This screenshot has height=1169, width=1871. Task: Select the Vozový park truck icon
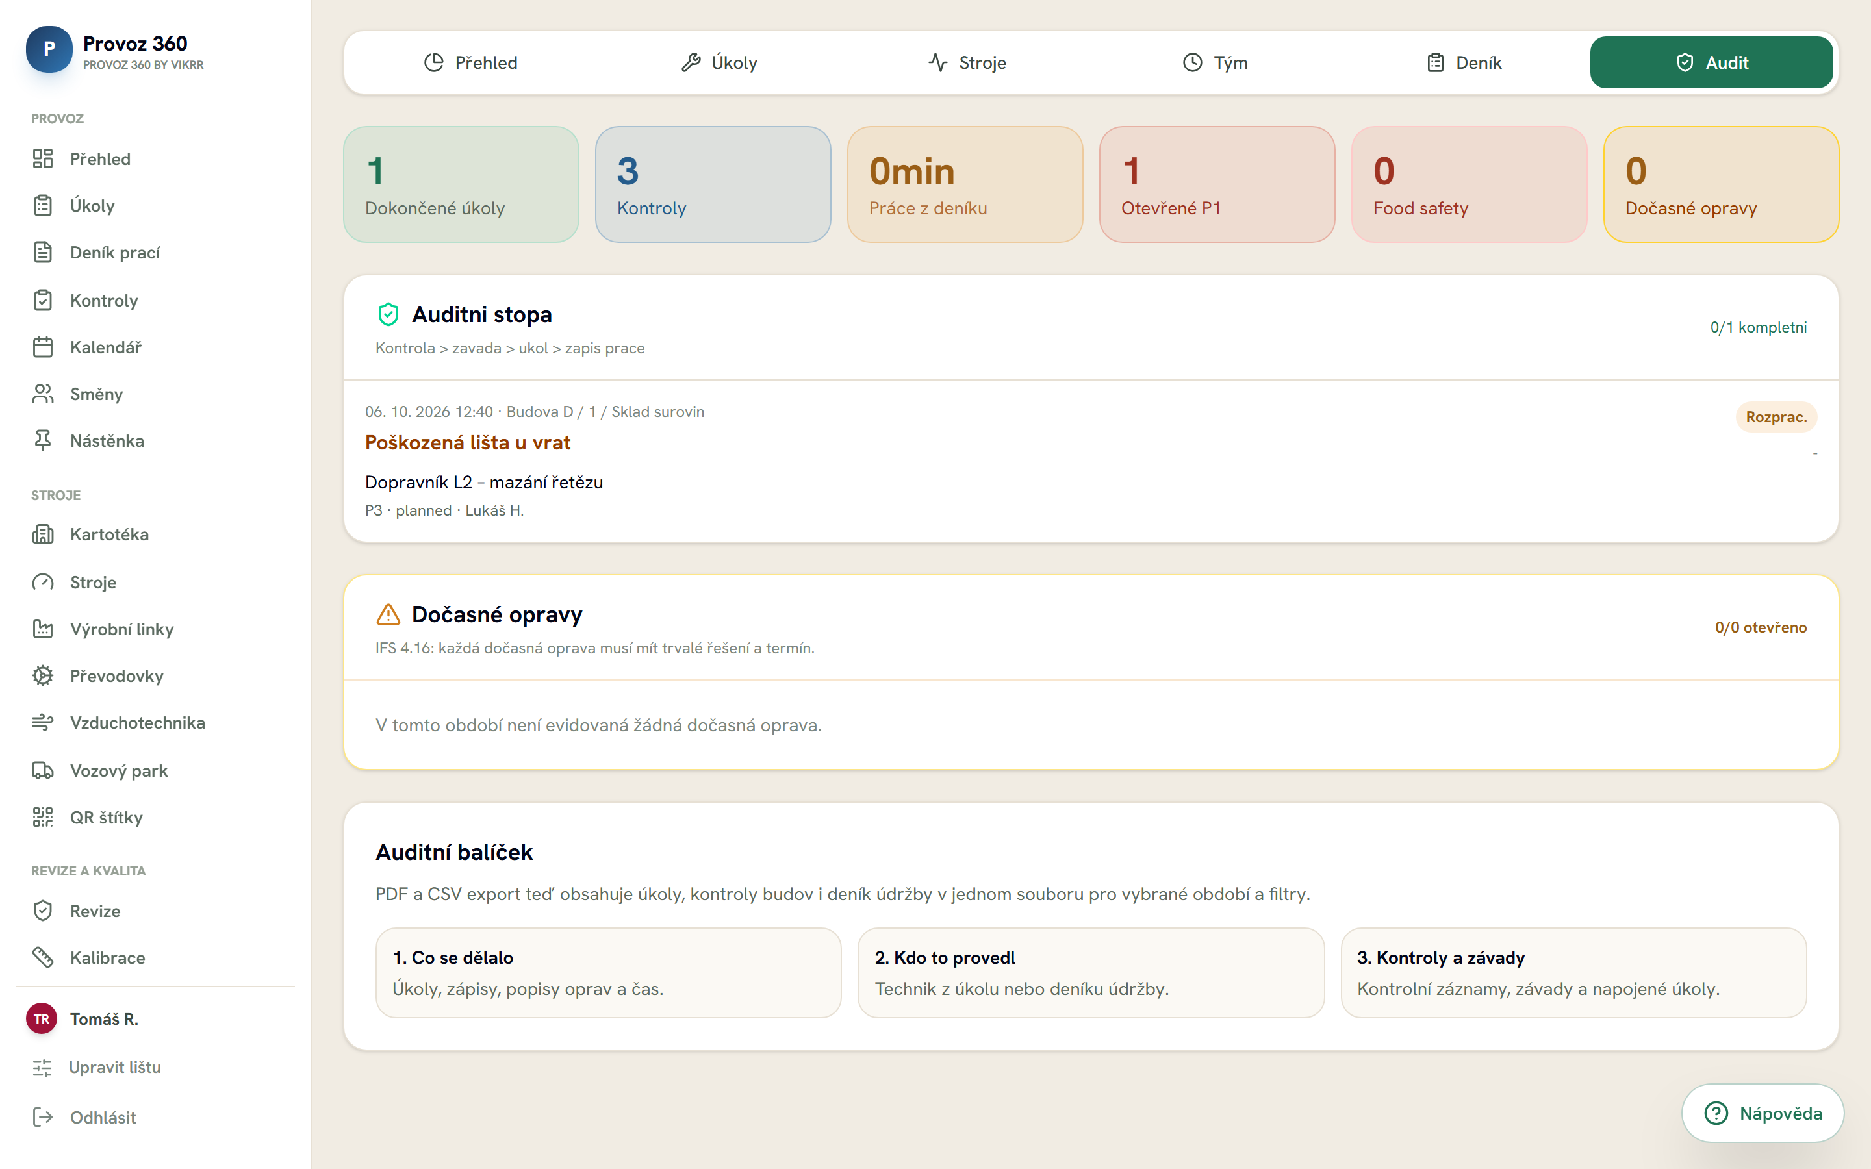tap(42, 770)
